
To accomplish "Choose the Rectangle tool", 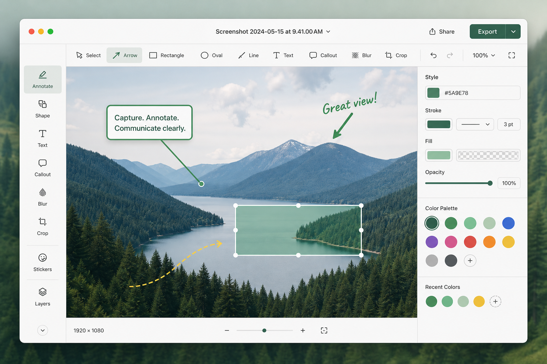I will tap(167, 55).
